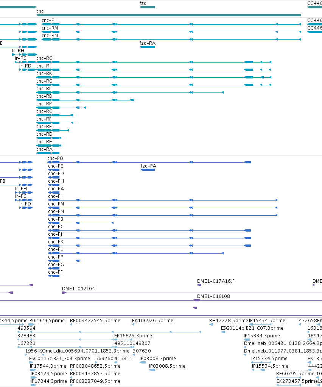Click the cnc-RJ transcript label
This screenshot has height=387, width=322.
(44, 66)
